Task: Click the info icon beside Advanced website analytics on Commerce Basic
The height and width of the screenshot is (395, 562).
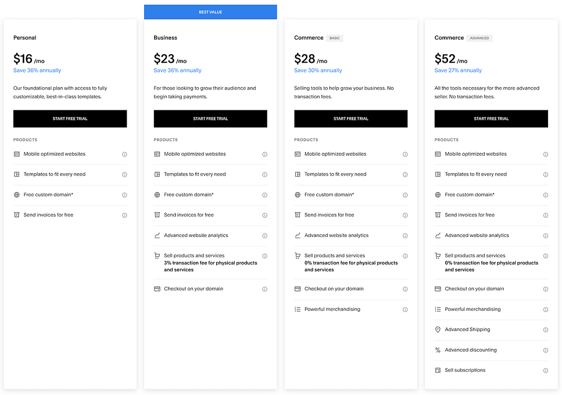Action: [x=405, y=235]
